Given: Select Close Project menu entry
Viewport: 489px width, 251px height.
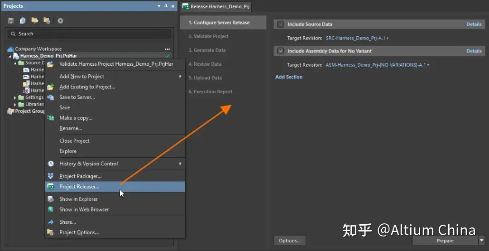Looking at the screenshot, I should (115, 141).
